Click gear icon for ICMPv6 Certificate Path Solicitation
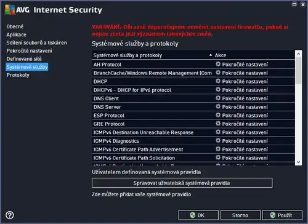This screenshot has width=308, height=224. pyautogui.click(x=218, y=158)
